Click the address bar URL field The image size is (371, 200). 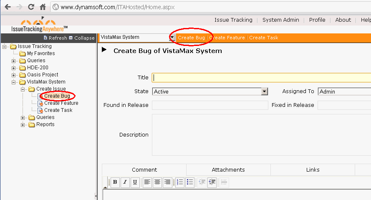[211, 7]
